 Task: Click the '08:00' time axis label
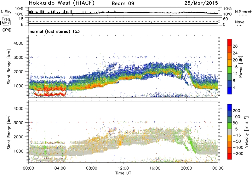[92, 168]
